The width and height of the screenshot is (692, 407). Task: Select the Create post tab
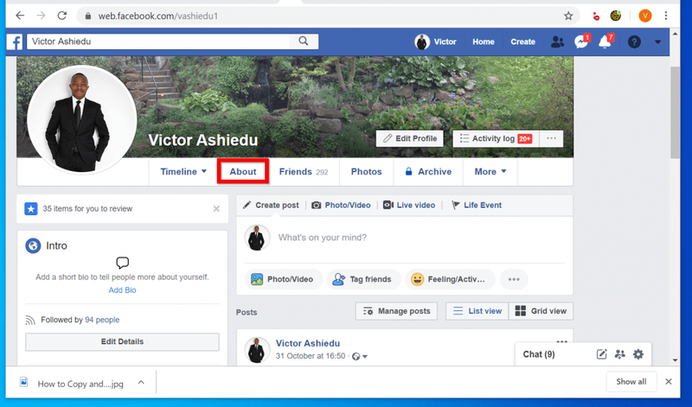click(x=271, y=205)
